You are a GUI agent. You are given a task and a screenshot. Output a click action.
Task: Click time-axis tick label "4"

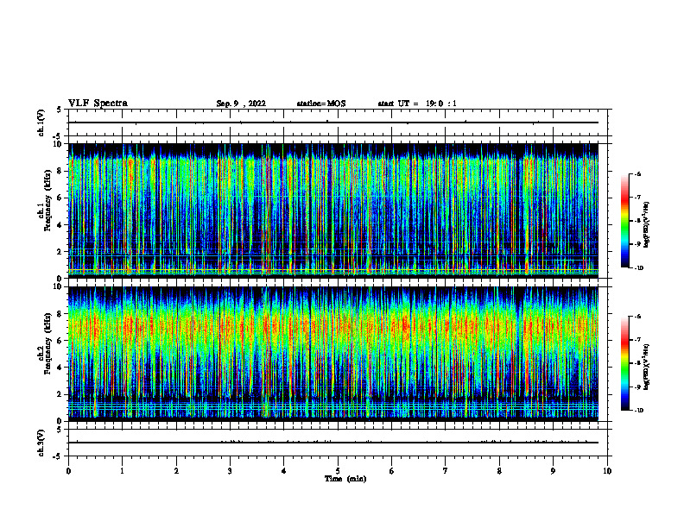[x=284, y=471]
